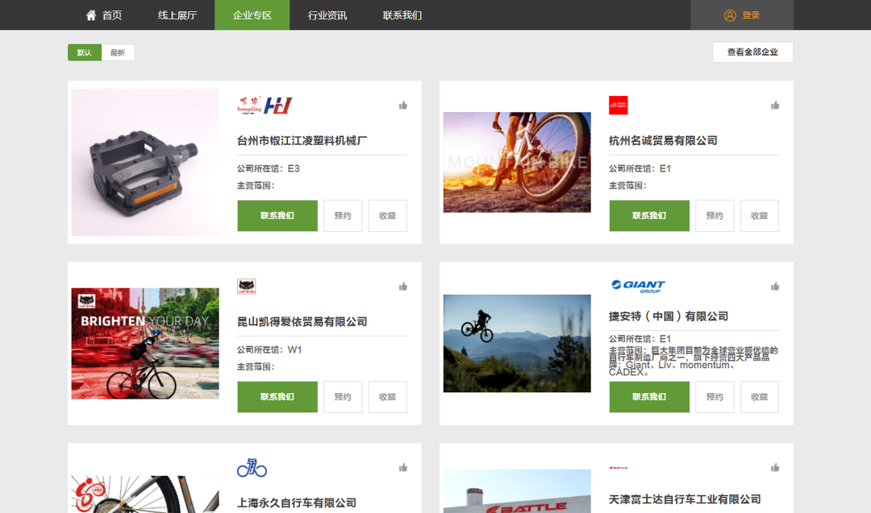Like 昆山凯得爱依贸易有限公司 with thumbs-up icon
Image resolution: width=871 pixels, height=513 pixels.
[403, 286]
